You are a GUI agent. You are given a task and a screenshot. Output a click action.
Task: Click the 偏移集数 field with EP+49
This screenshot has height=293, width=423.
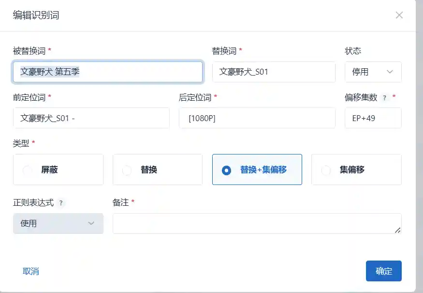(x=373, y=118)
